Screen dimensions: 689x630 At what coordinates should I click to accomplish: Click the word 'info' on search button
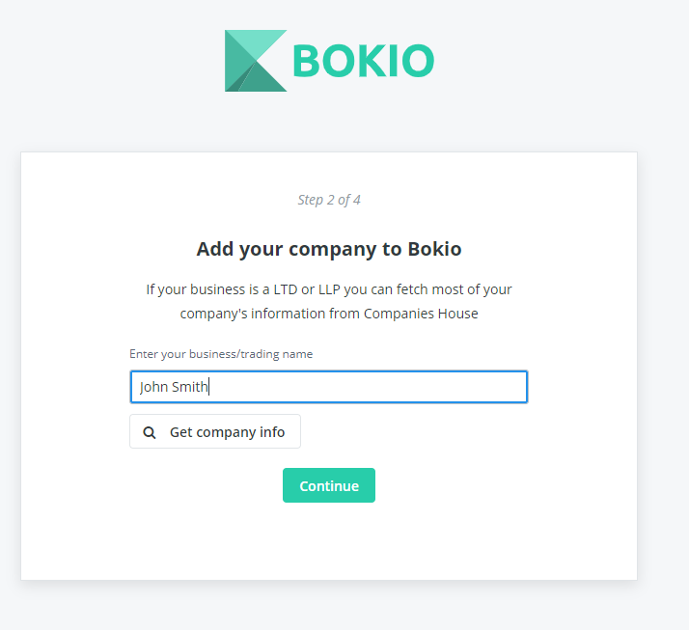tap(272, 432)
